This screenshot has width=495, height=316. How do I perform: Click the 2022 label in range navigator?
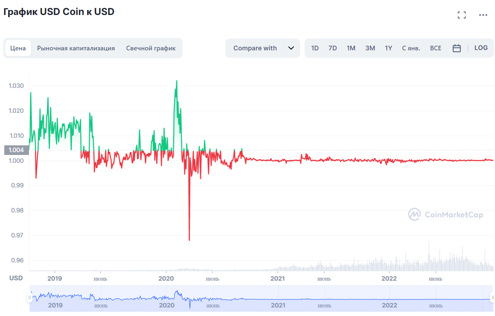(x=390, y=305)
